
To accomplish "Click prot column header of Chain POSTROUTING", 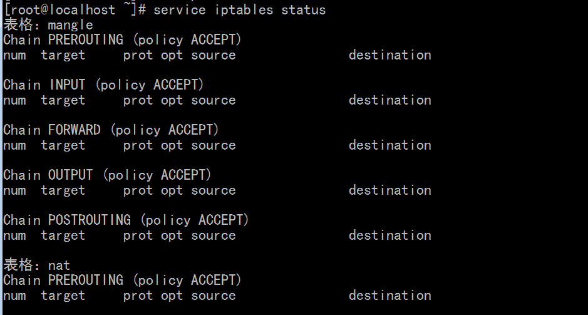I will (138, 236).
